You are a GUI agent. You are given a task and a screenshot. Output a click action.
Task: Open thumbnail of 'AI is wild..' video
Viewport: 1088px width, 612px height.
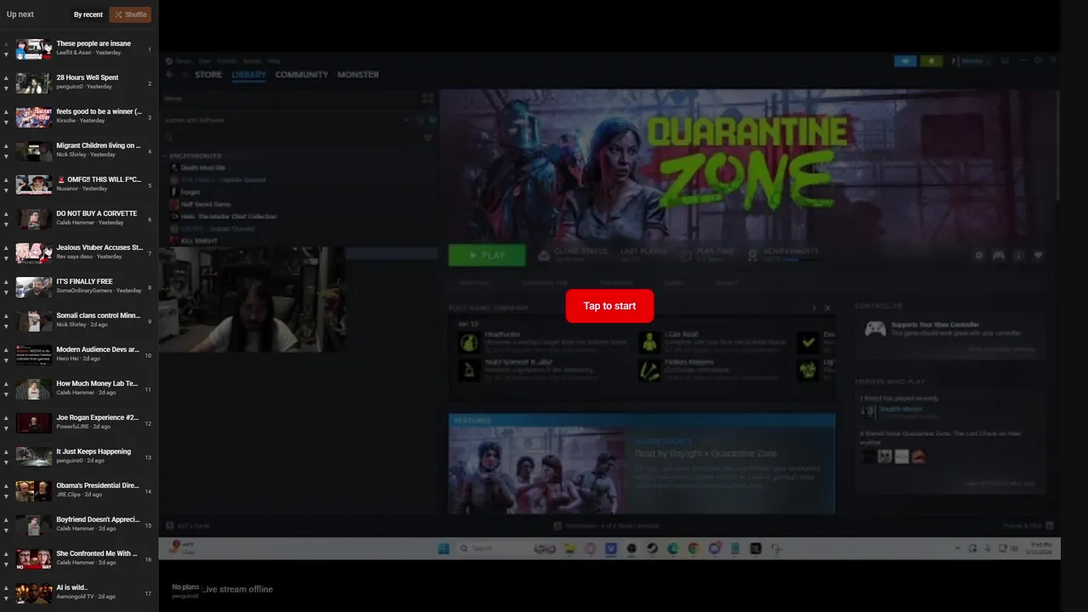coord(34,592)
